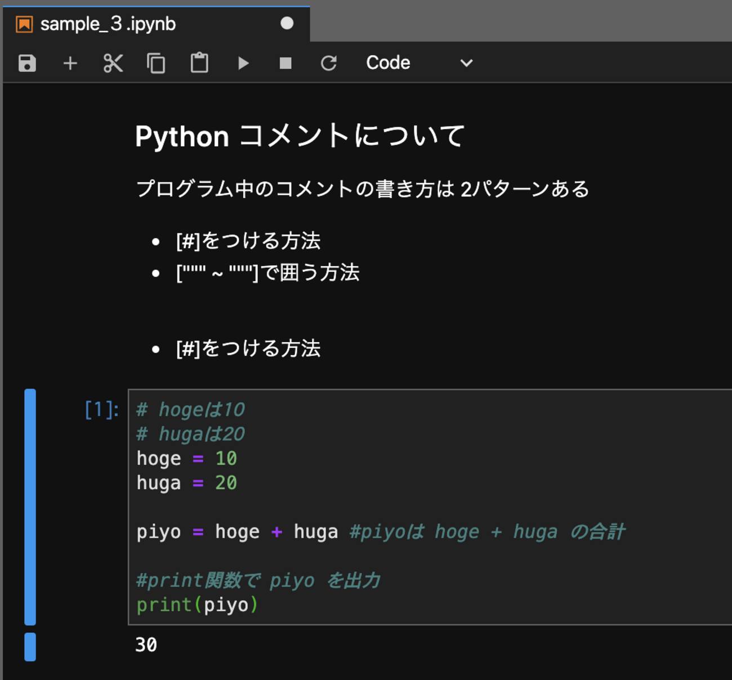The width and height of the screenshot is (732, 680).
Task: Insert a new cell with plus icon
Action: point(70,63)
